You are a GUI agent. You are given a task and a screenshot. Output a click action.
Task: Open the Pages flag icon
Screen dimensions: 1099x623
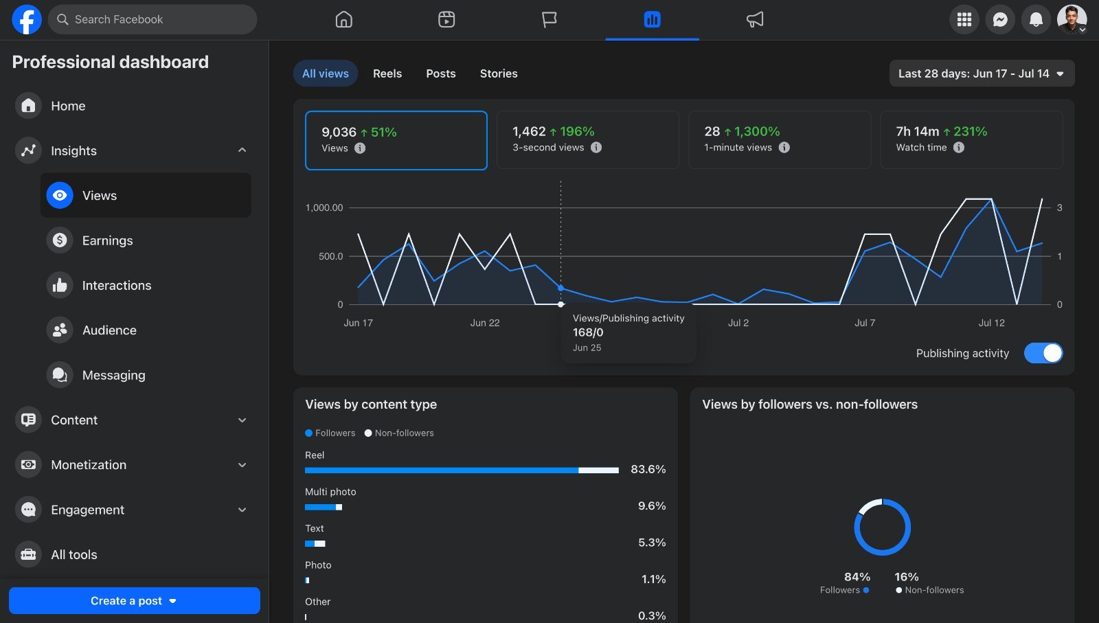[549, 19]
